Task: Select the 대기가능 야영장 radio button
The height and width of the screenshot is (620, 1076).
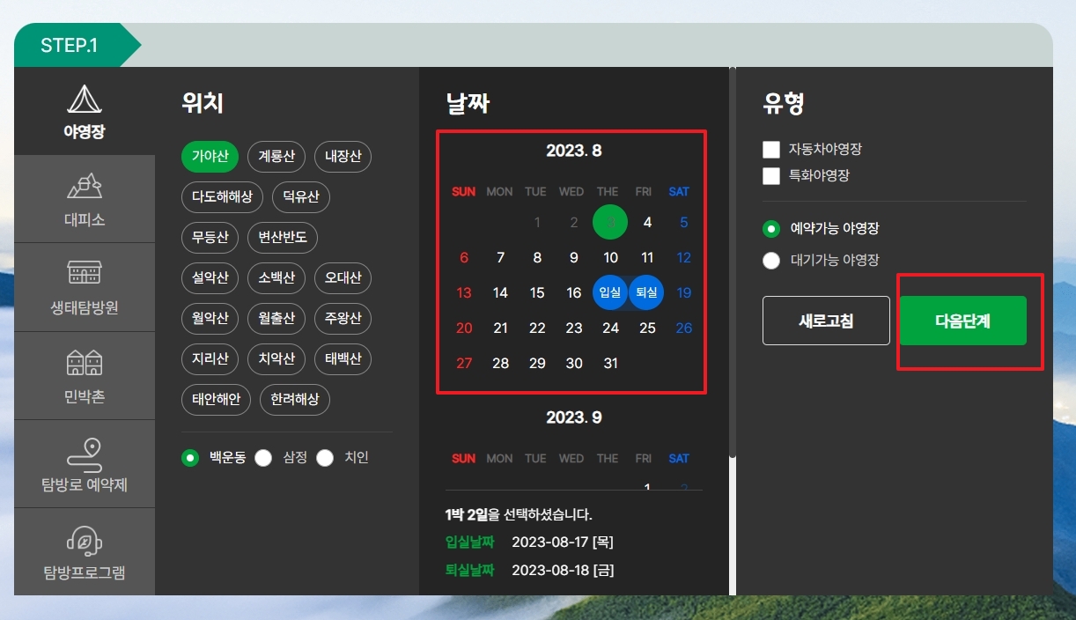Action: (x=770, y=261)
